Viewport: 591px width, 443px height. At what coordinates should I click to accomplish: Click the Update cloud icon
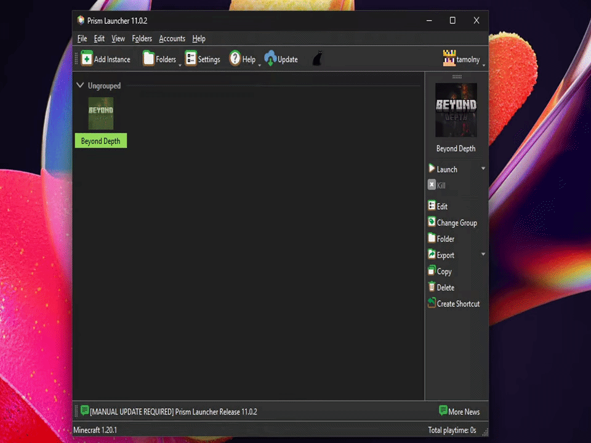(x=270, y=58)
